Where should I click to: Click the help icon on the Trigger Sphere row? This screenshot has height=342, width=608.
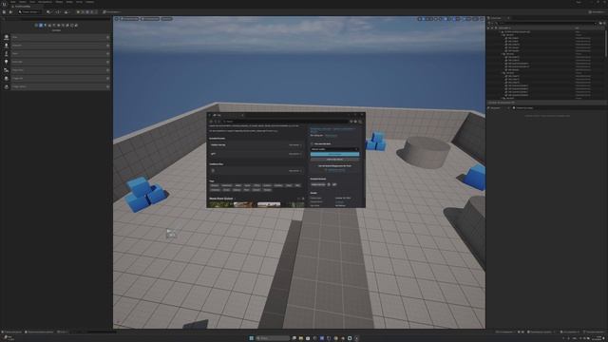point(107,86)
